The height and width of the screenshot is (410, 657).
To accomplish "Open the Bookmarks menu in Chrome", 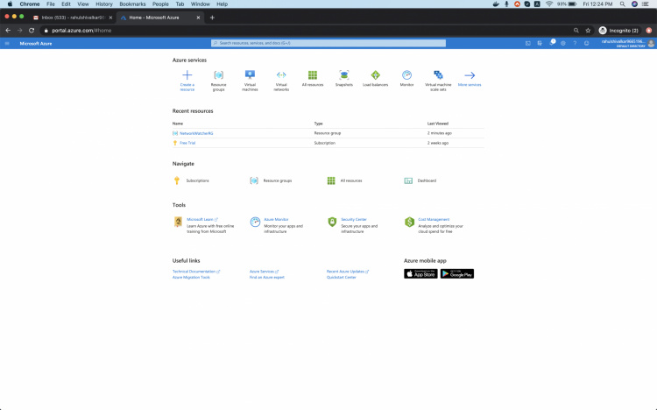I will point(132,4).
